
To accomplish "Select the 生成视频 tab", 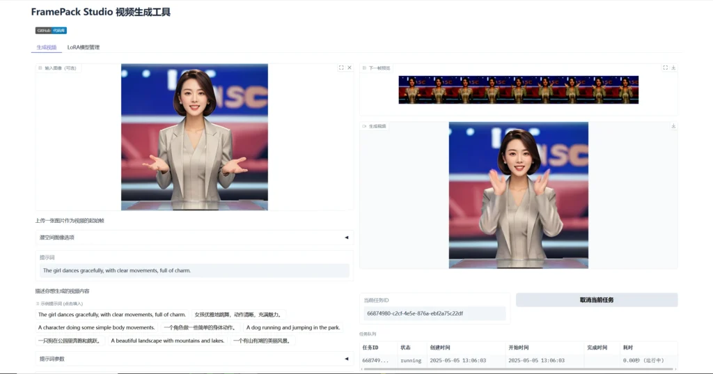I will pyautogui.click(x=47, y=47).
